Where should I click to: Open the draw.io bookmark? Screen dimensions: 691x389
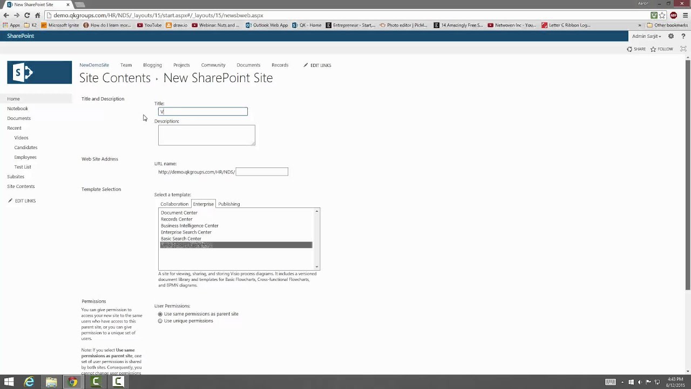177,25
